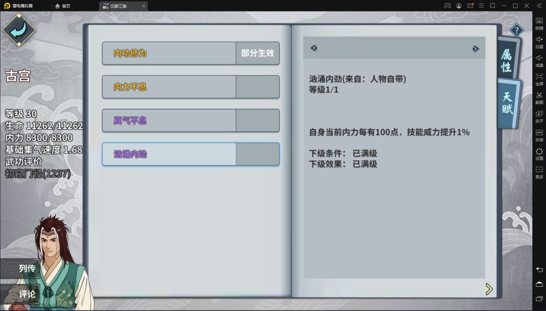Close the 汉家江湖 tab
Viewport: 546px width, 311px height.
tap(144, 6)
